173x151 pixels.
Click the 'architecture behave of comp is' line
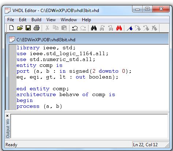click(x=66, y=95)
